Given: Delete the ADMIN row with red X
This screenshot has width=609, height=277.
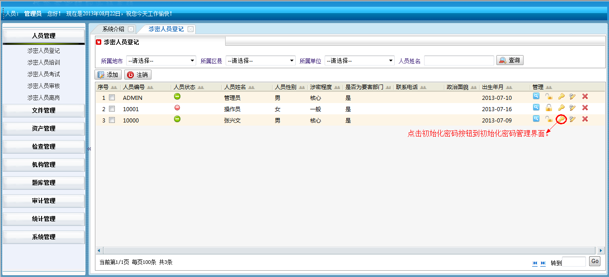Looking at the screenshot, I should pyautogui.click(x=585, y=96).
